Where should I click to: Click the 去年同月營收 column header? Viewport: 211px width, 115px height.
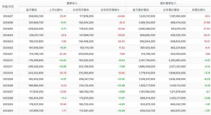point(81,10)
